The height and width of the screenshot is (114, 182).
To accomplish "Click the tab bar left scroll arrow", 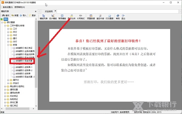I will pos(39,12).
